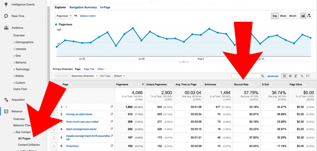This screenshot has height=151, width=317.
Task: Select the data table view icon
Action: coord(284,76)
